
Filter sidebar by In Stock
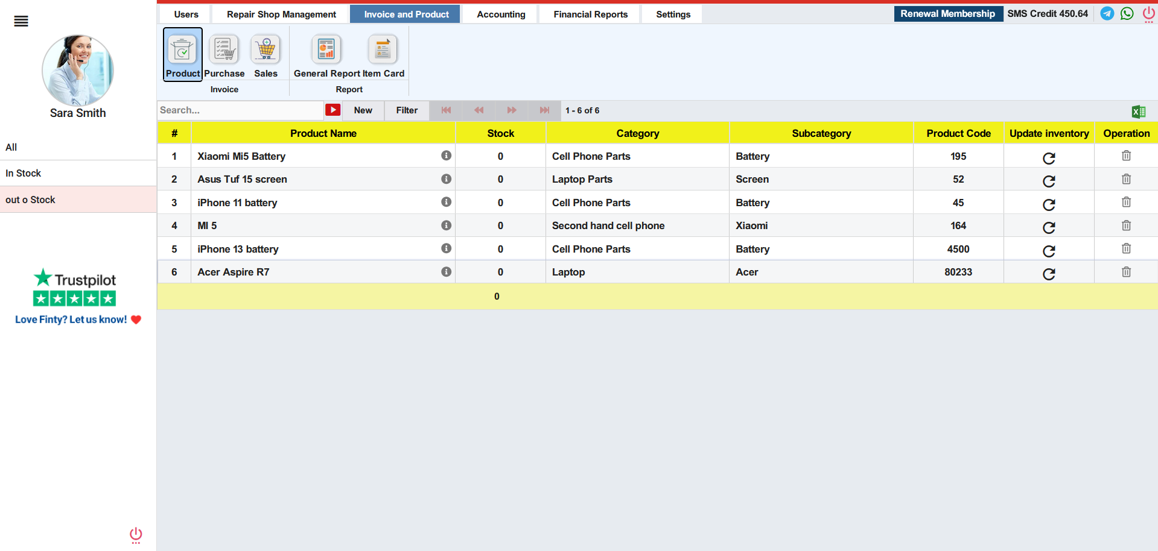[78, 173]
